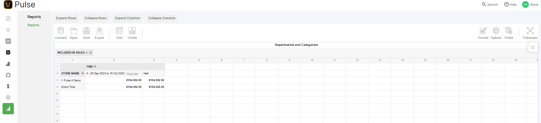
Task: Open the Format menu icon
Action: click(x=483, y=31)
